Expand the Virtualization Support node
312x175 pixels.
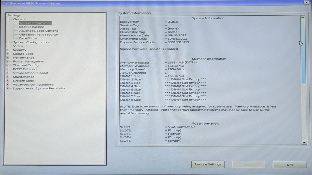click(8, 73)
